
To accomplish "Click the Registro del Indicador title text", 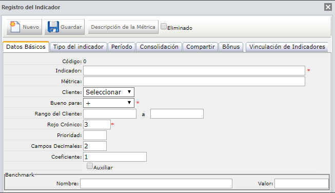I will point(31,7).
